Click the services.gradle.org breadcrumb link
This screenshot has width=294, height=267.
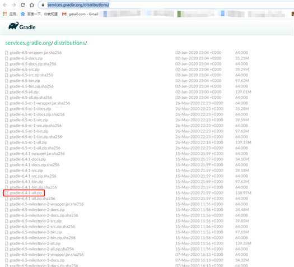pos(28,43)
